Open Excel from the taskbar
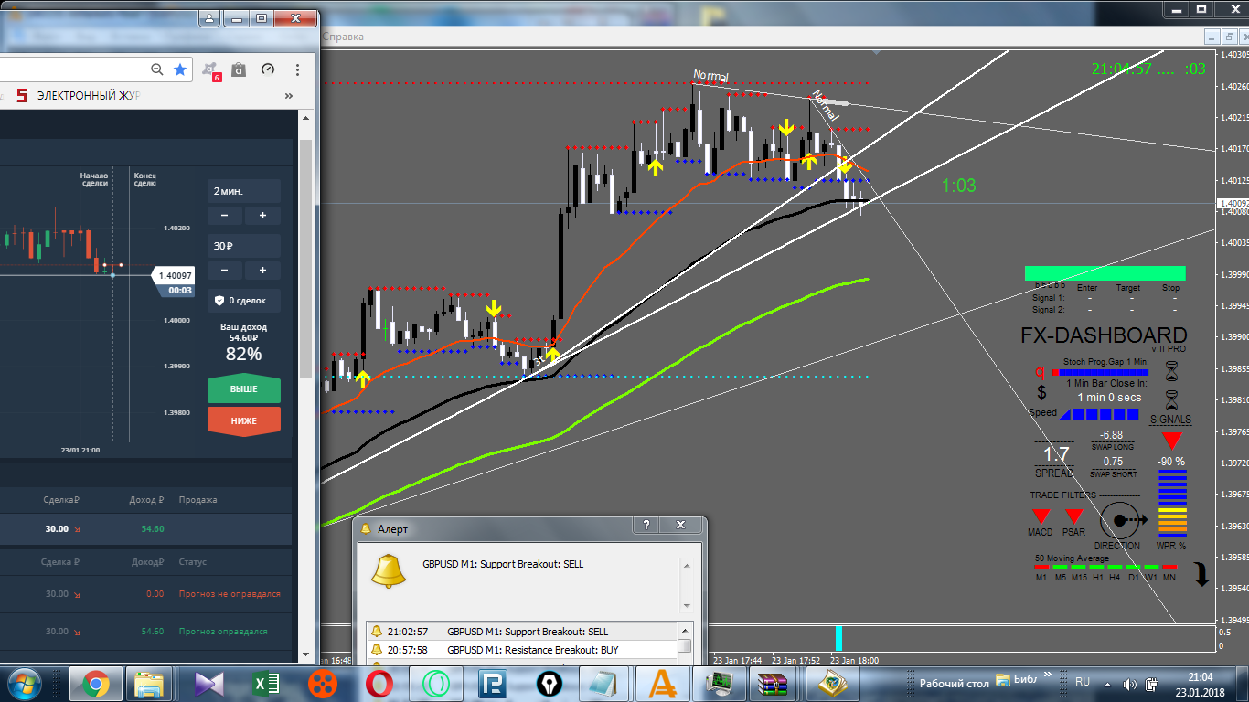 pyautogui.click(x=266, y=684)
